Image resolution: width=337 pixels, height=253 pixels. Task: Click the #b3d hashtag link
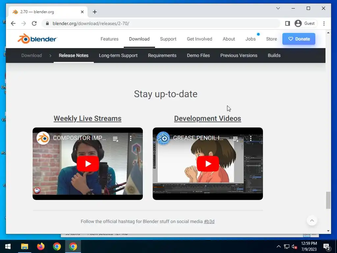(209, 221)
